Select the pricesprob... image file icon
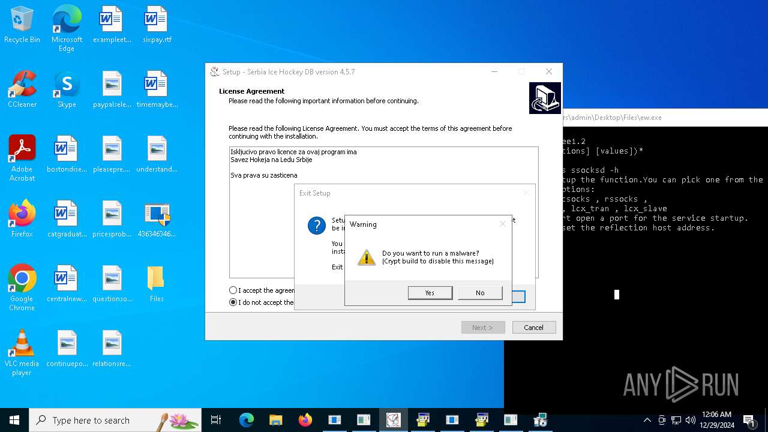This screenshot has height=432, width=768. 112,220
